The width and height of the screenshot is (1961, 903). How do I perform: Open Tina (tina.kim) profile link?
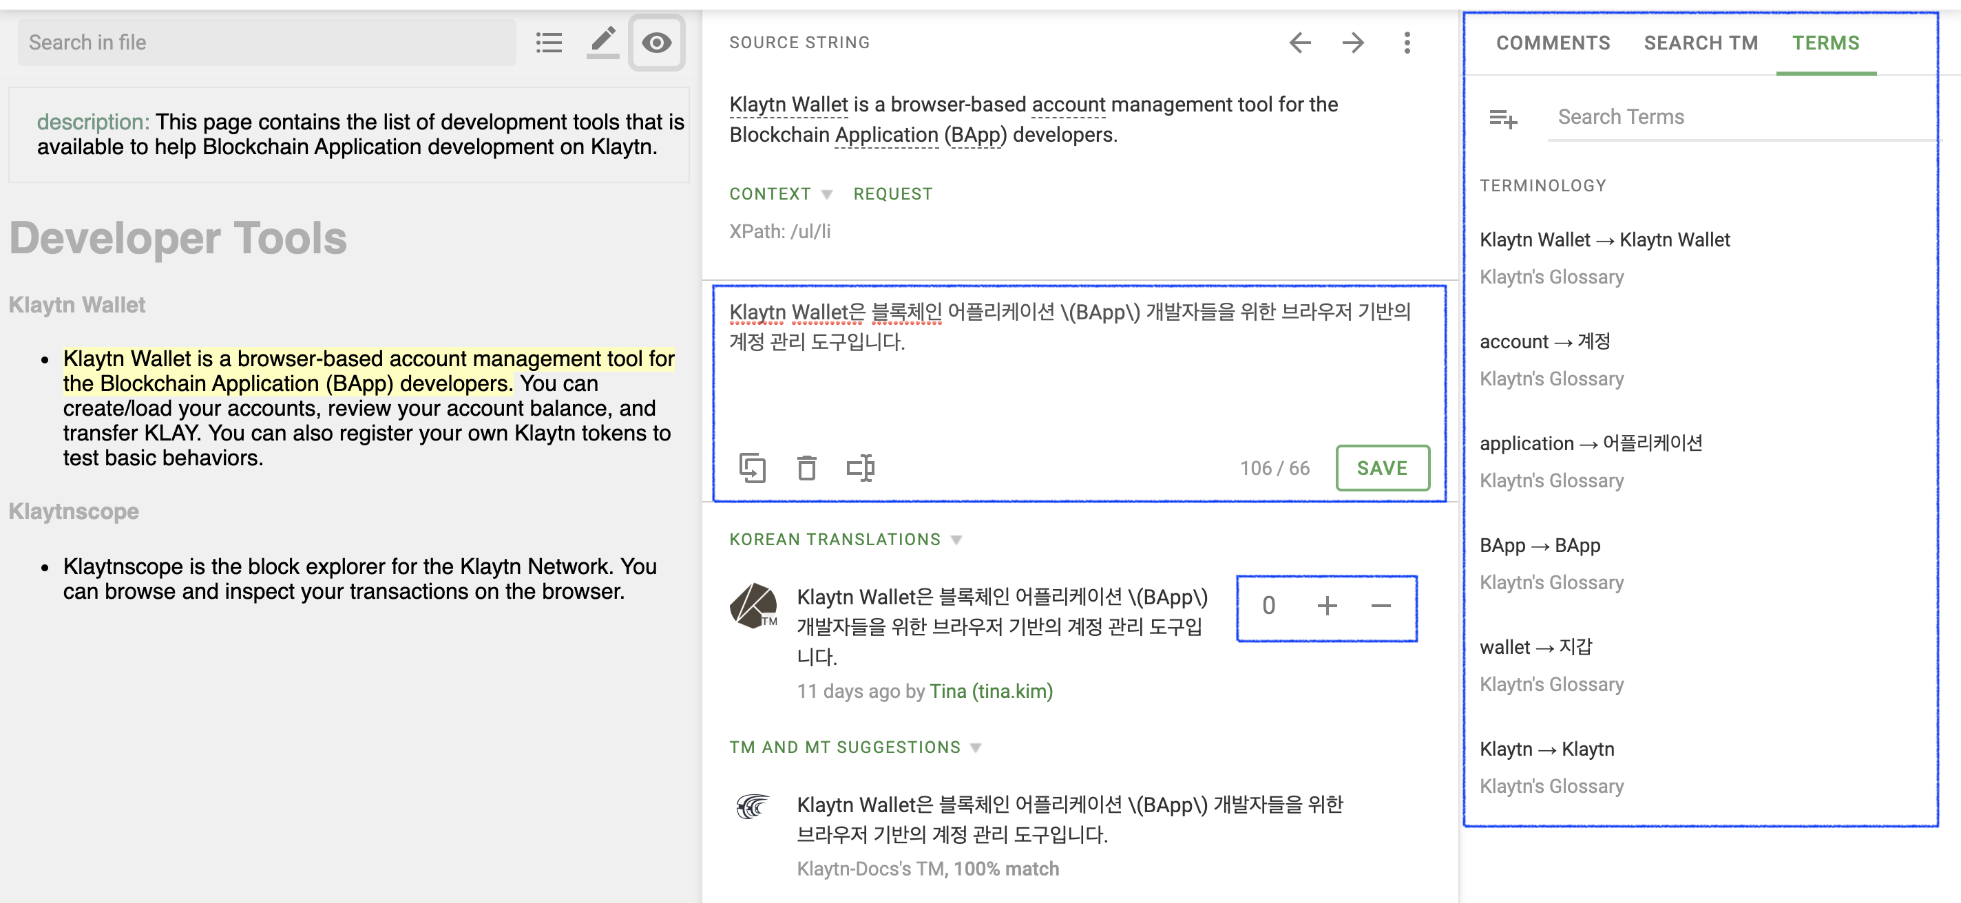pos(991,691)
